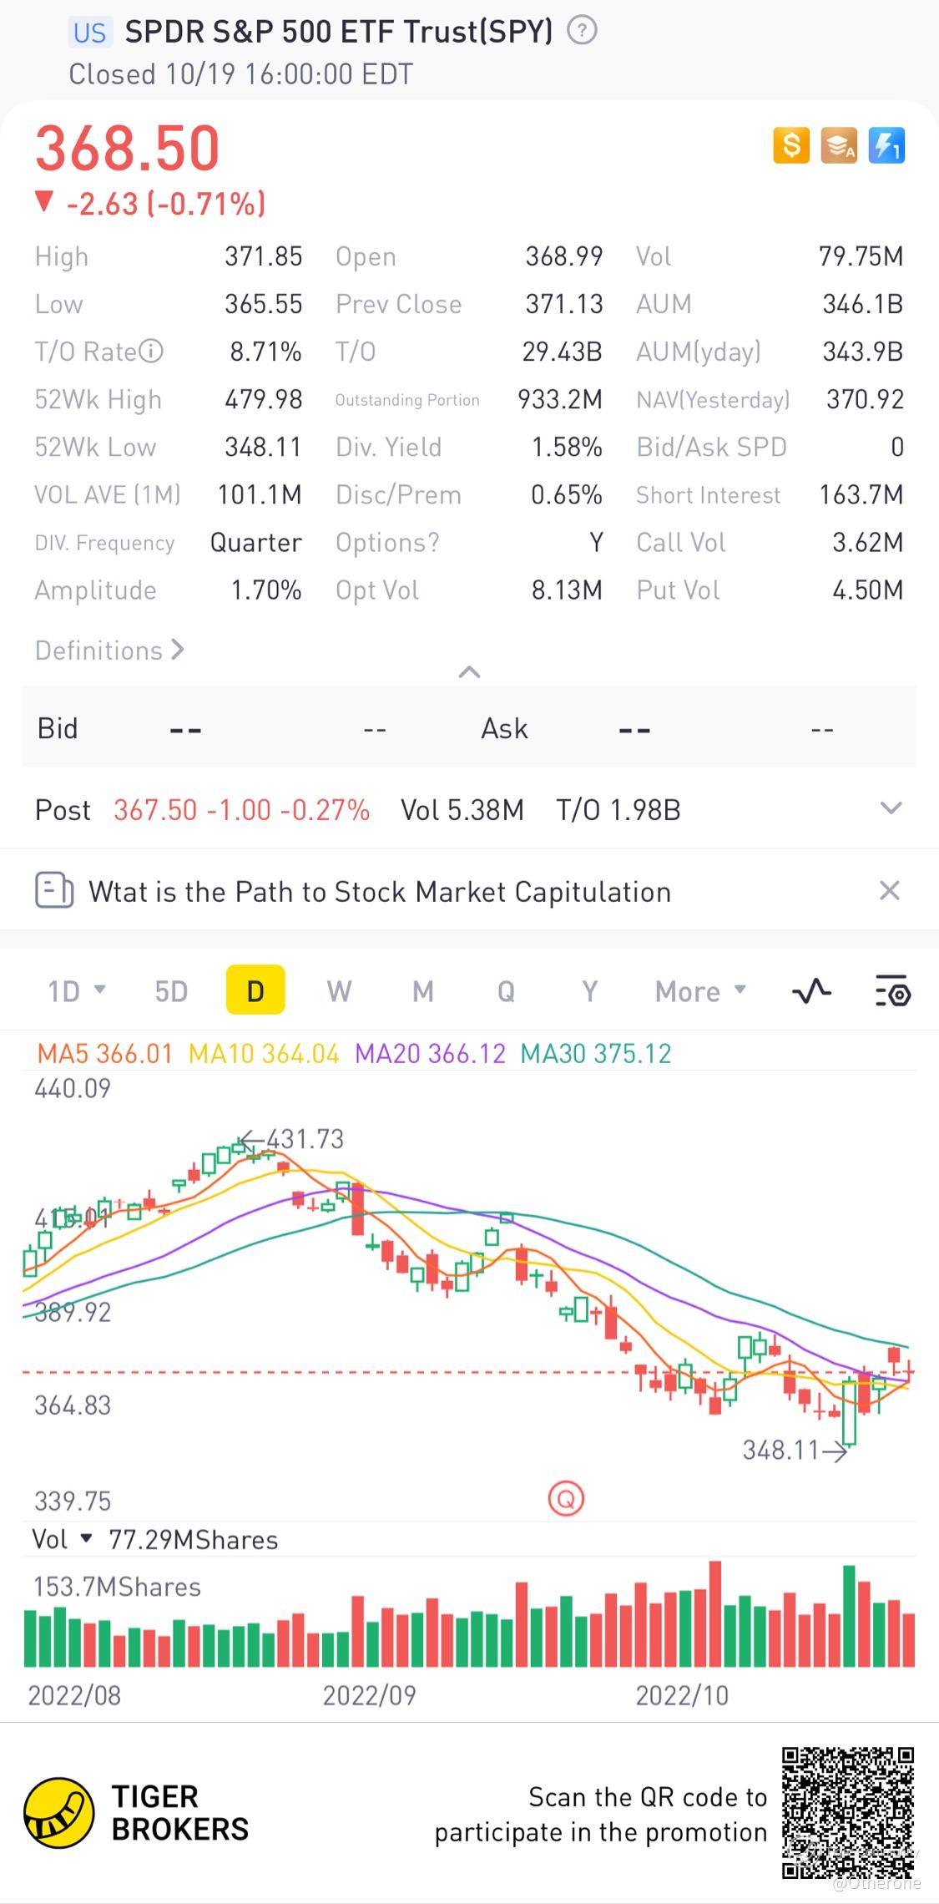
Task: Open the More timeframes dropdown
Action: (x=700, y=991)
